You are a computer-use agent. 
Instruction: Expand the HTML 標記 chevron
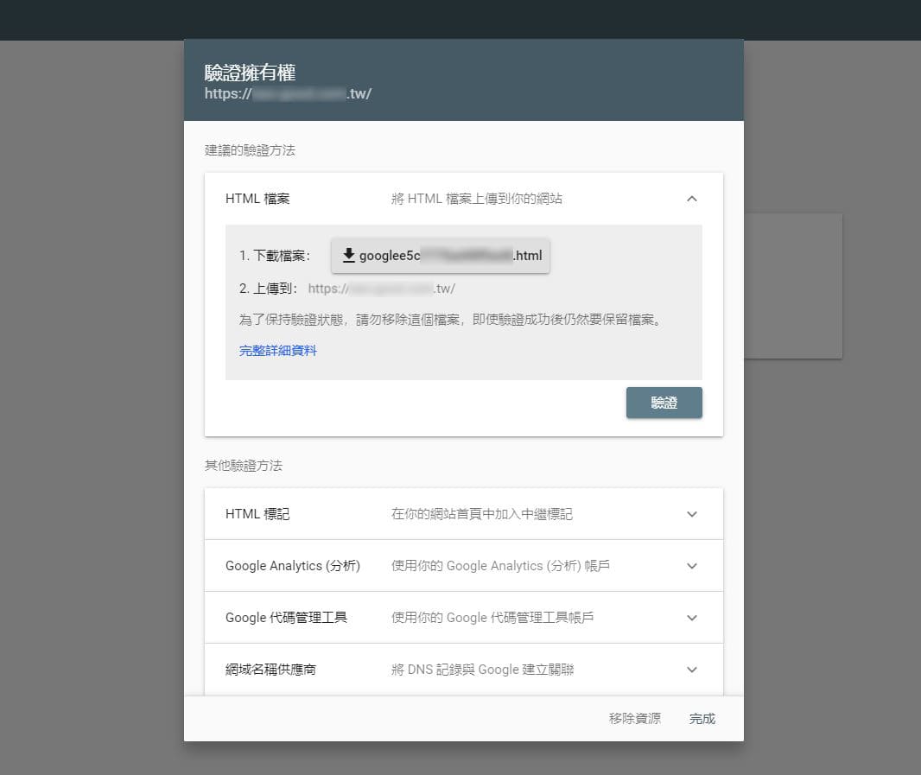(691, 514)
